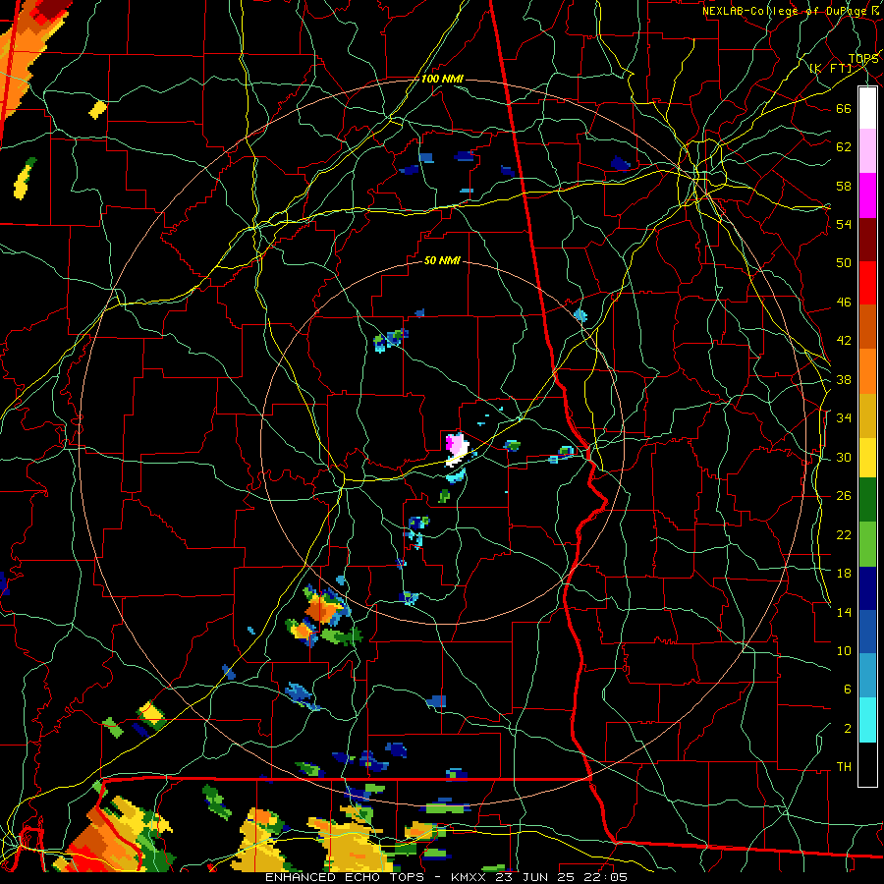Viewport: 884px width, 884px height.
Task: Select the magenta legend color band
Action: pyautogui.click(x=867, y=195)
